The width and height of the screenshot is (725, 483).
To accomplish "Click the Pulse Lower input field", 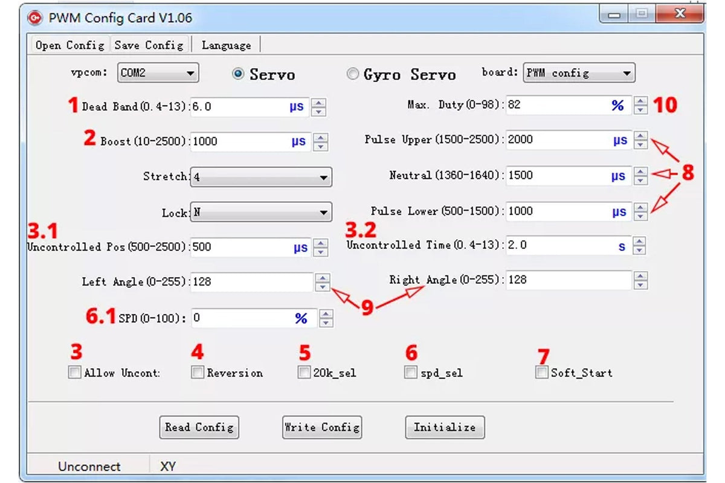I will 569,211.
